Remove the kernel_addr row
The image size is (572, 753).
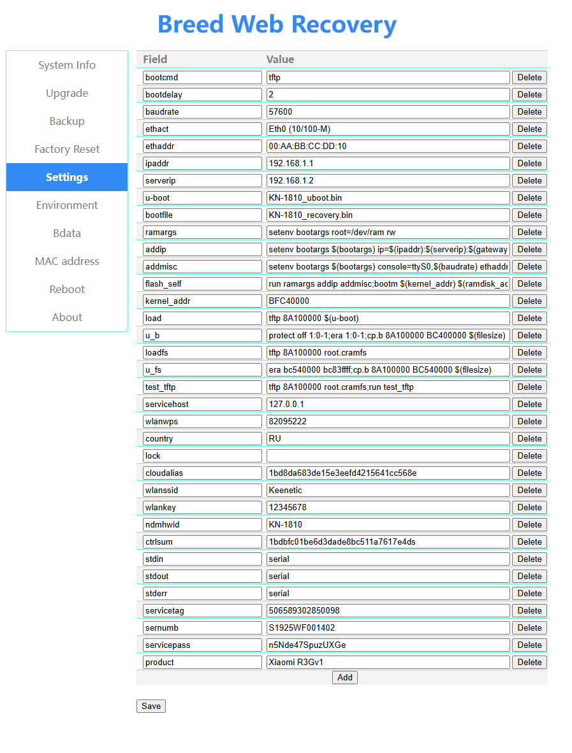[x=529, y=301]
